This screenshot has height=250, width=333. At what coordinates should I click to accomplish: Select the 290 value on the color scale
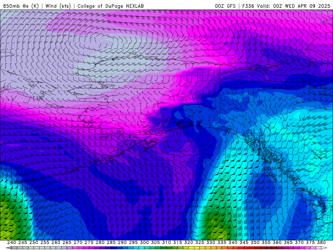[122, 242]
